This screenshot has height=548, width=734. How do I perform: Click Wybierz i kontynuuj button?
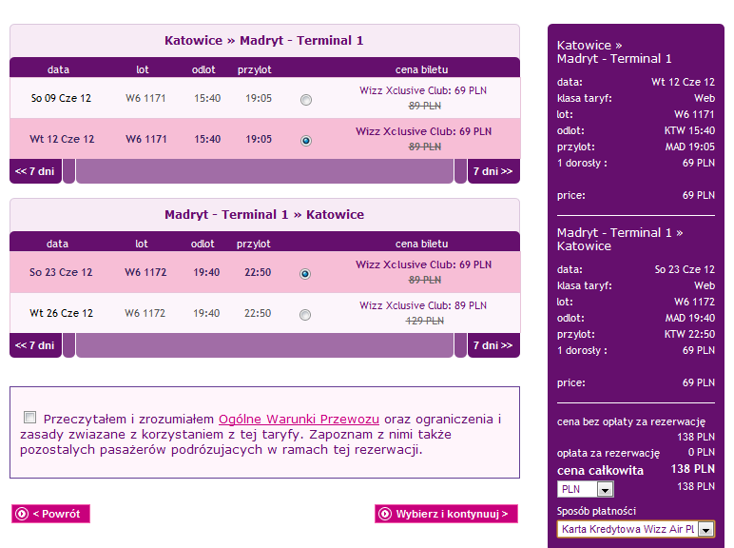(446, 514)
